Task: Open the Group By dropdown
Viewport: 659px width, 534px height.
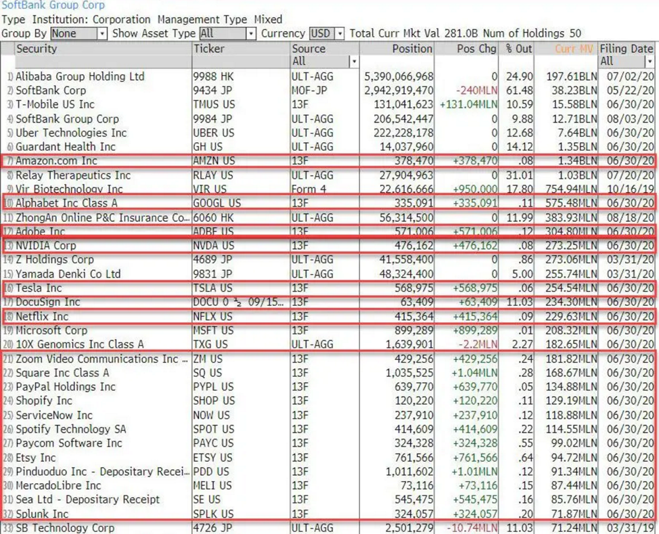Action: 78,33
